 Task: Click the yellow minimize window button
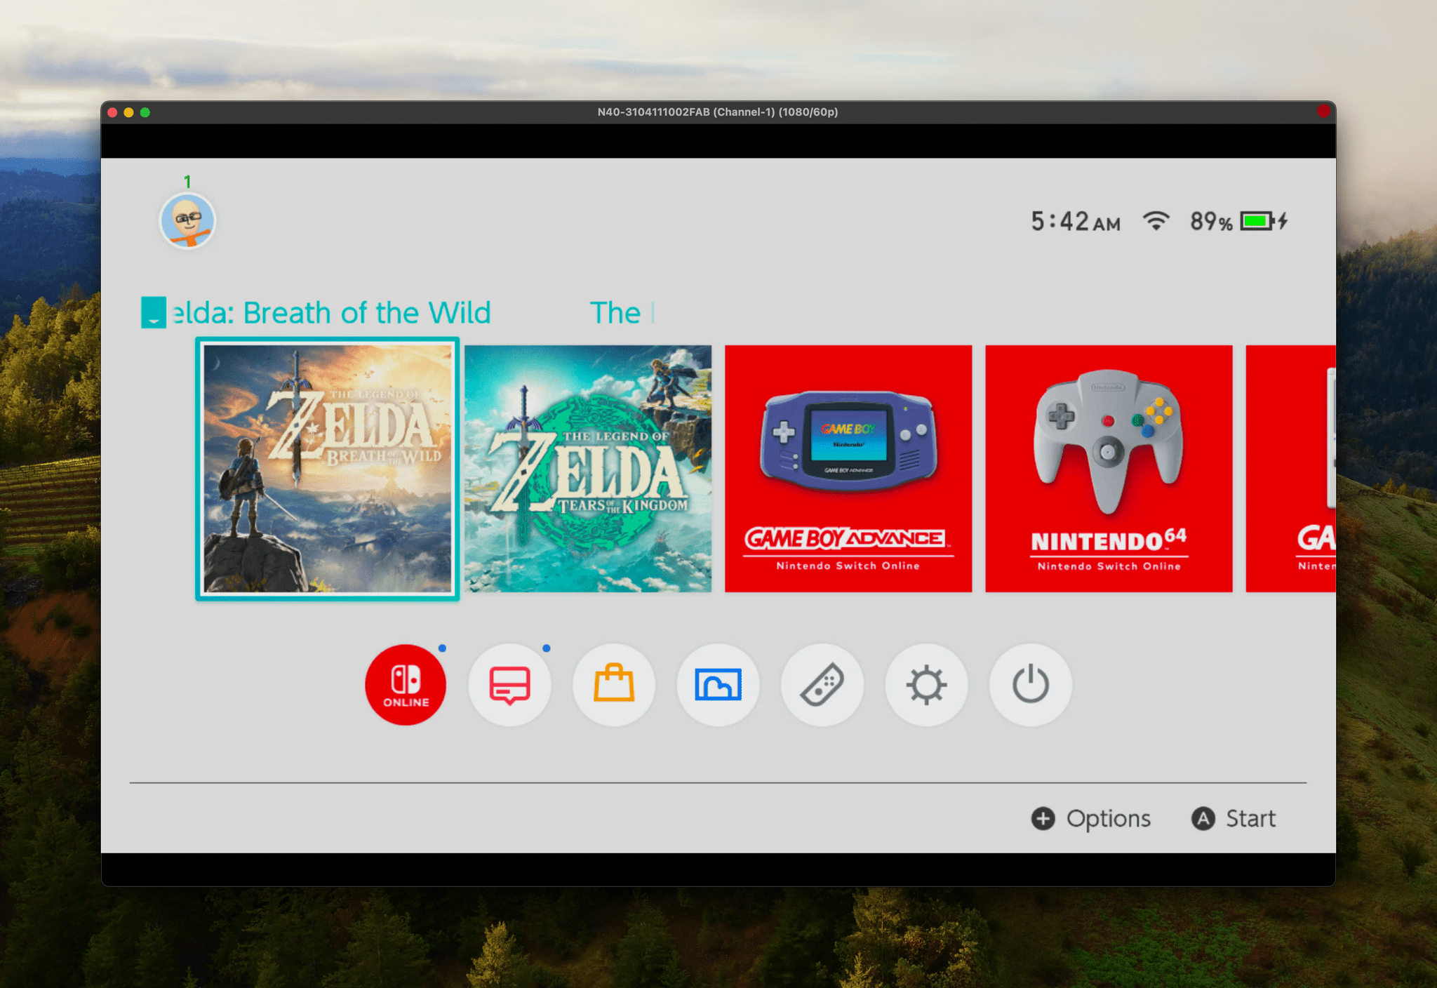pos(128,112)
